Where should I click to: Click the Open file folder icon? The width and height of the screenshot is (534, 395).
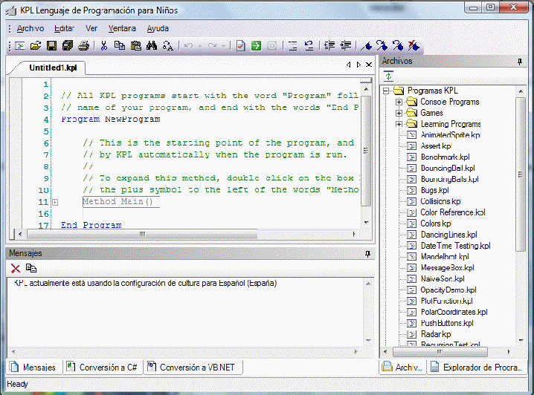tap(36, 45)
